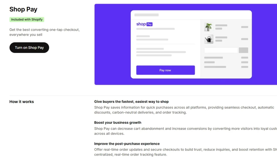This screenshot has width=277, height=157.
Task: Open the Give buyers the fastest, easiest way heading
Action: tap(131, 101)
